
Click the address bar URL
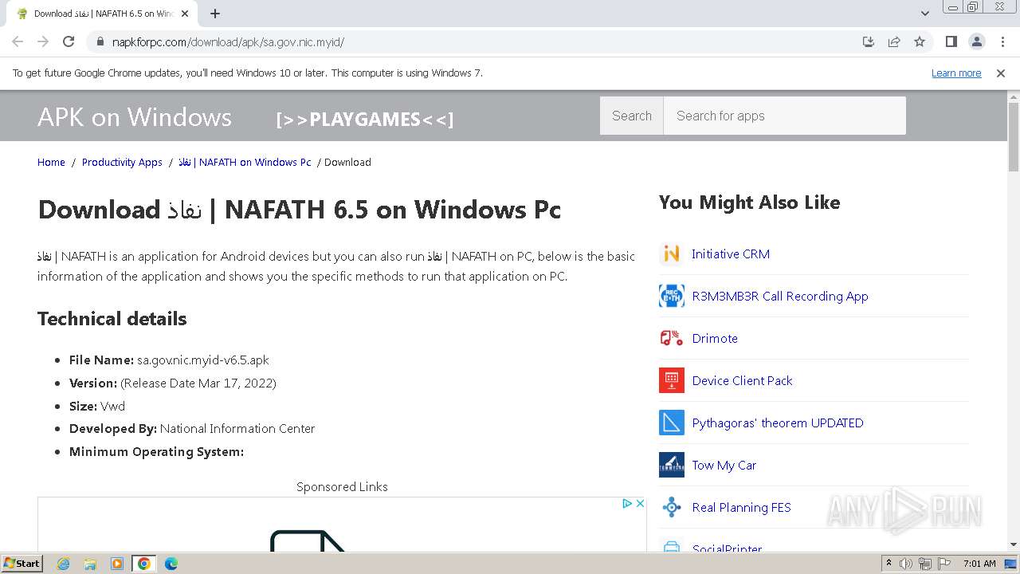tap(228, 41)
